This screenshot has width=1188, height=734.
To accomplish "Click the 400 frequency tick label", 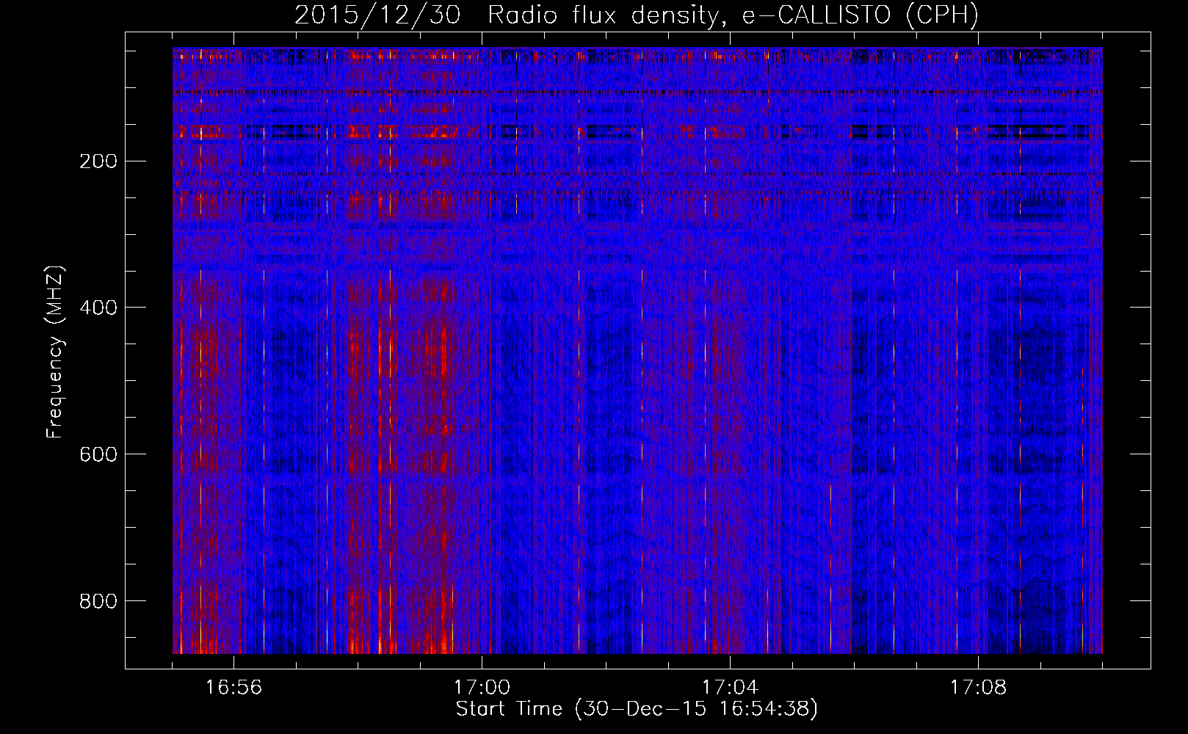I will pyautogui.click(x=98, y=308).
